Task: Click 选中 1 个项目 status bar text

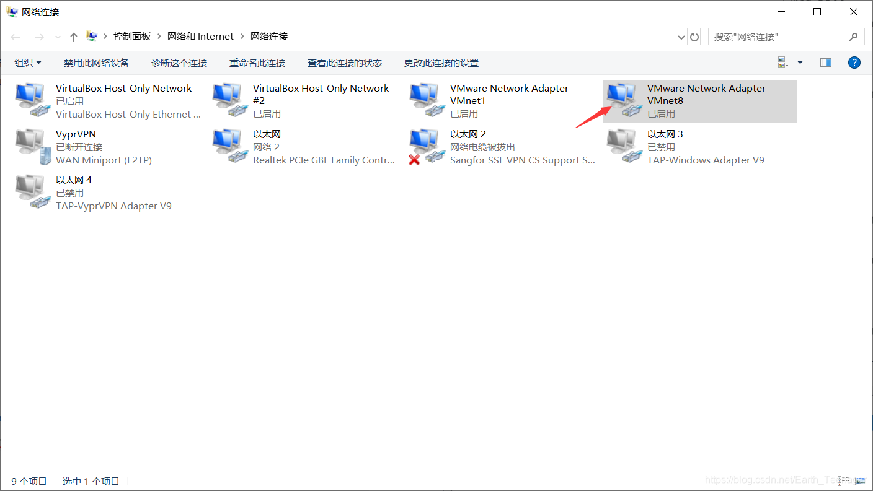Action: coord(91,481)
